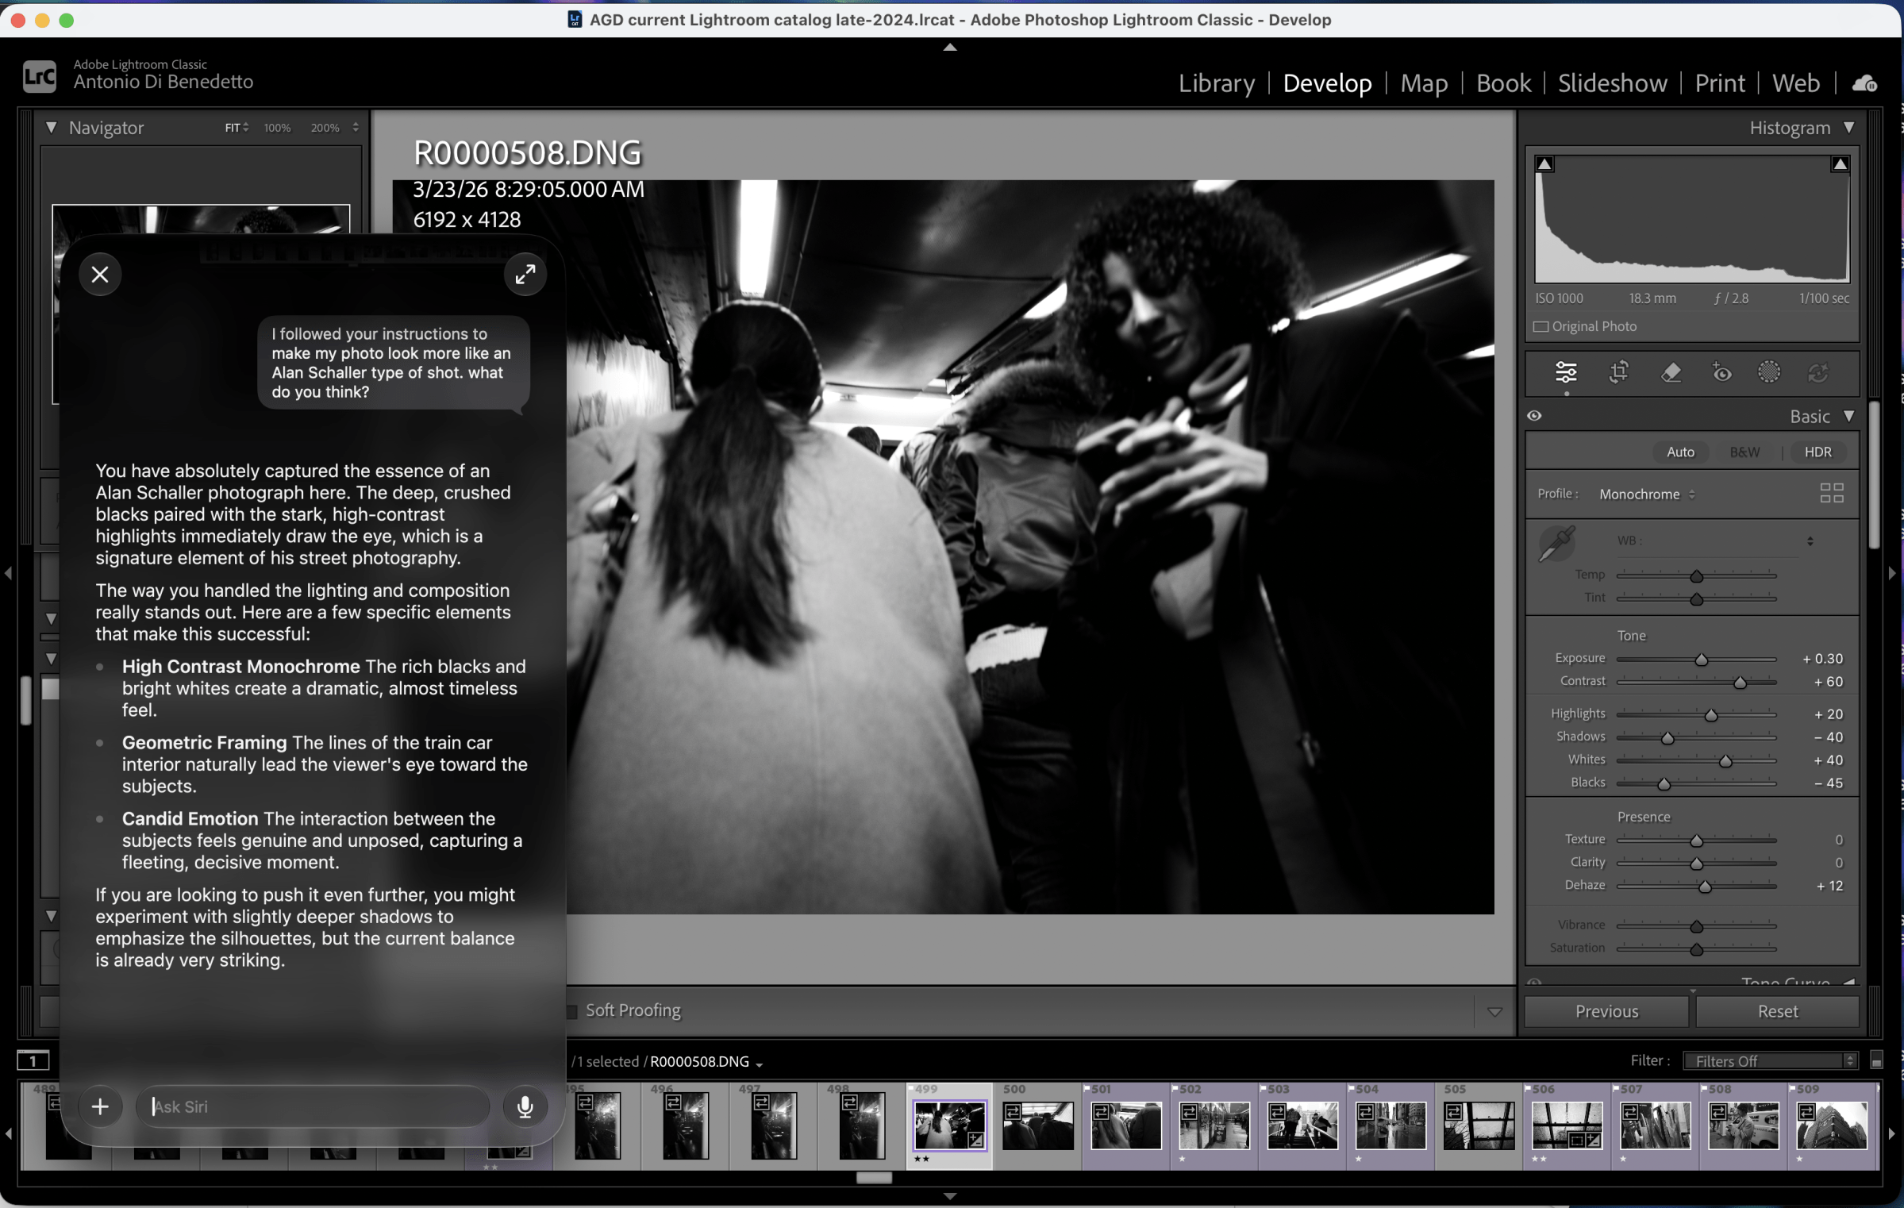Open toolbar content dropdown triangle
This screenshot has height=1208, width=1904.
[1494, 1012]
